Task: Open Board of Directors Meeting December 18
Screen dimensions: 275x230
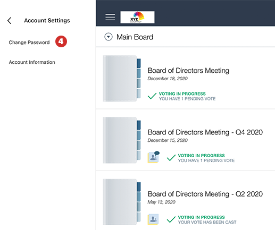Action: coord(188,71)
